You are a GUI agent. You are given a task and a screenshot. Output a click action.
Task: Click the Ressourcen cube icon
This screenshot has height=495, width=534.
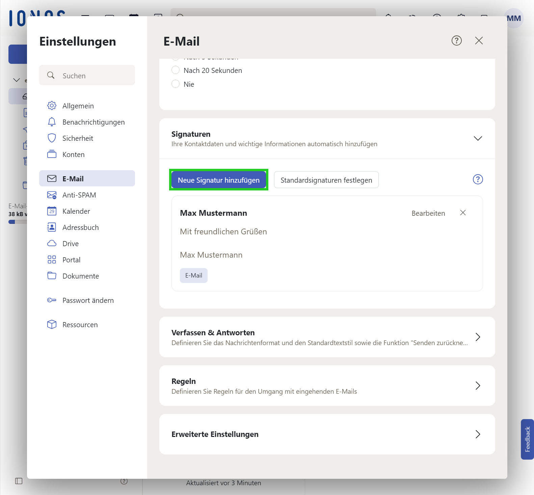[x=52, y=324]
